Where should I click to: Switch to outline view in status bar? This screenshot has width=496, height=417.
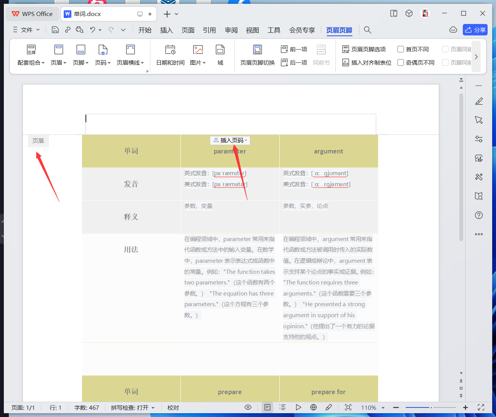282,407
